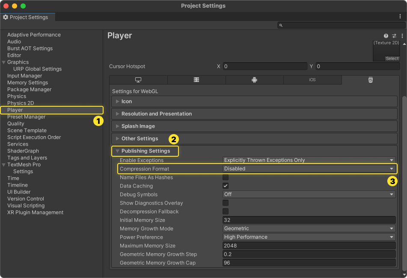Viewport: 407px width, 278px height.
Task: Select Time settings category
Action: (x=13, y=178)
